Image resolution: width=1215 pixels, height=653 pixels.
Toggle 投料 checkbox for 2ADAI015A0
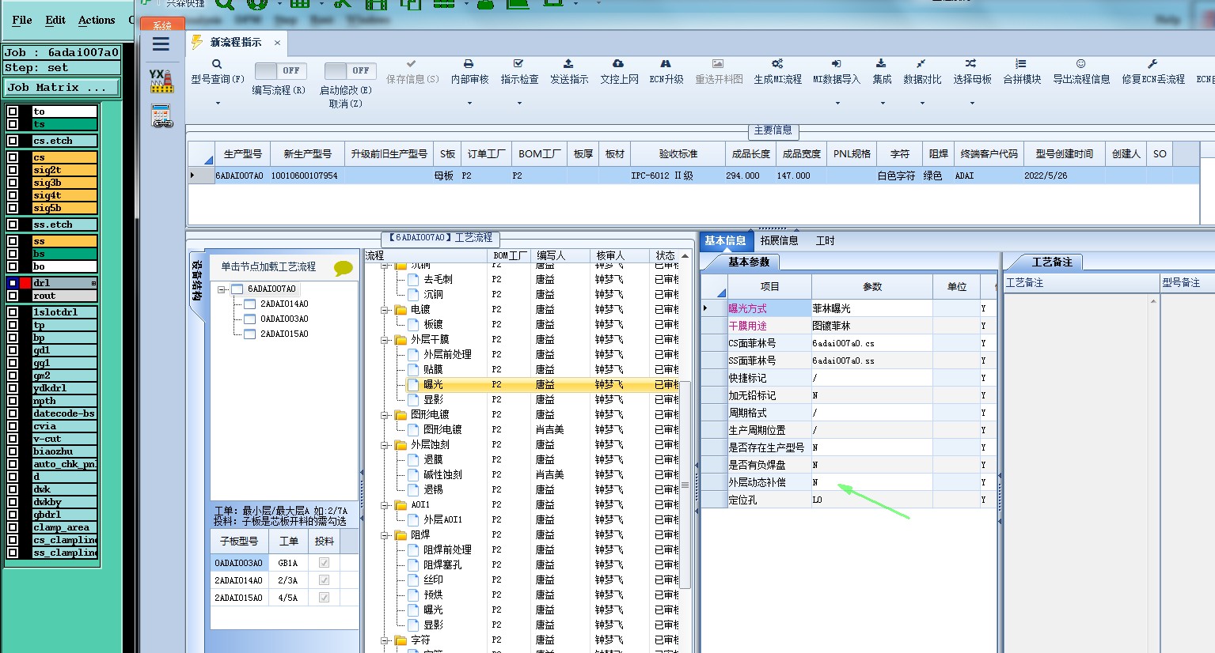tap(324, 598)
